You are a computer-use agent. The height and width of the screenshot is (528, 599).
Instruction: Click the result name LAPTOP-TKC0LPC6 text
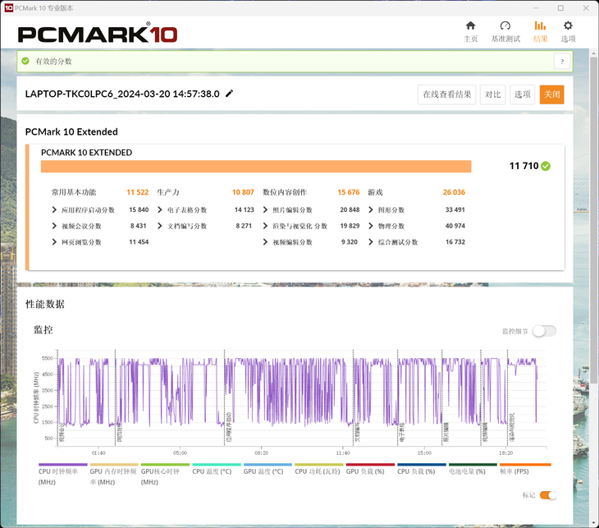click(122, 94)
